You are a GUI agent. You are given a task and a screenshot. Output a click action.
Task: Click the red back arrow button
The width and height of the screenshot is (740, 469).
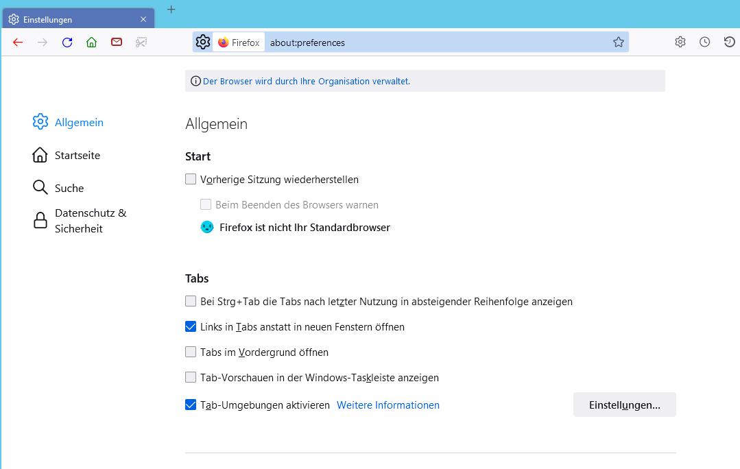tap(18, 43)
